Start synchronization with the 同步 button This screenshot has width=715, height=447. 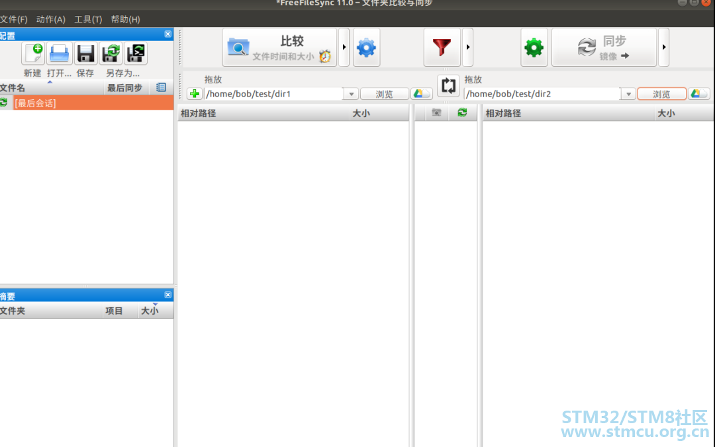[x=604, y=48]
